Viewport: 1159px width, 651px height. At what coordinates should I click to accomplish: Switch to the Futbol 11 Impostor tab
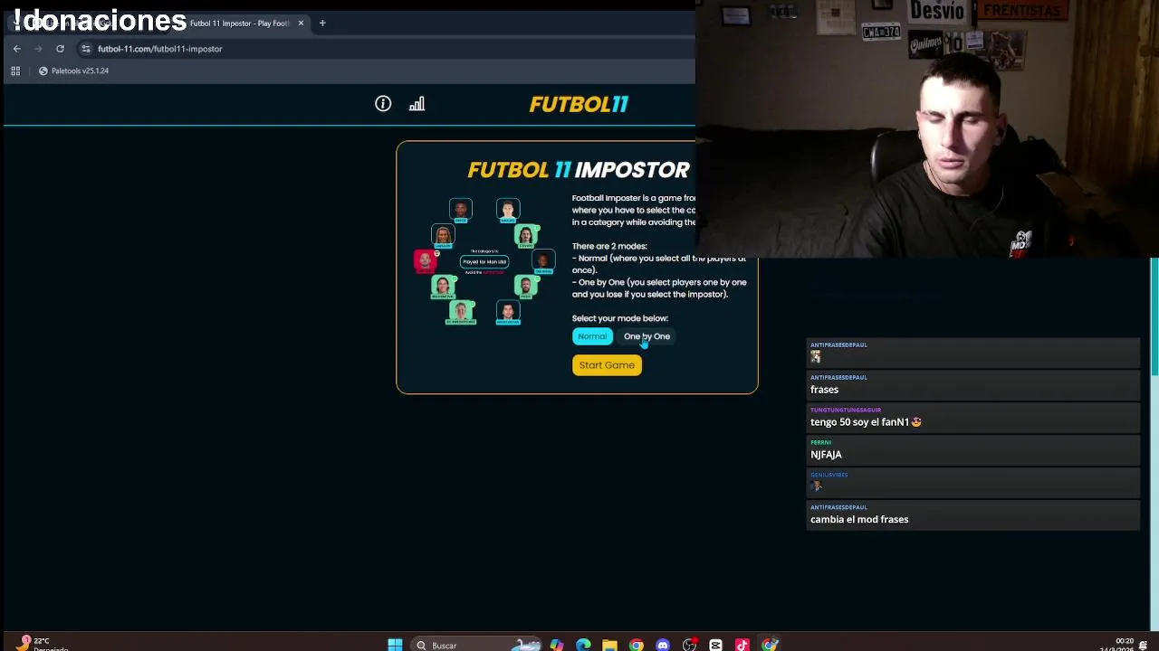(240, 23)
